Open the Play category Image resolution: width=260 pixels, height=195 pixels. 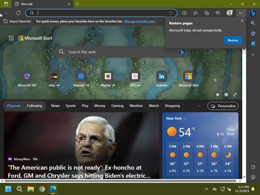click(x=85, y=106)
